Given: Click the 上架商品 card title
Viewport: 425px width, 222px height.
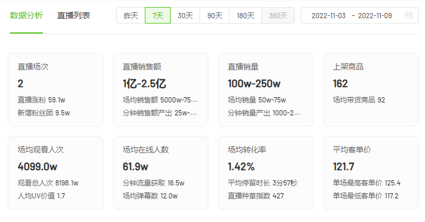Looking at the screenshot, I should (348, 67).
